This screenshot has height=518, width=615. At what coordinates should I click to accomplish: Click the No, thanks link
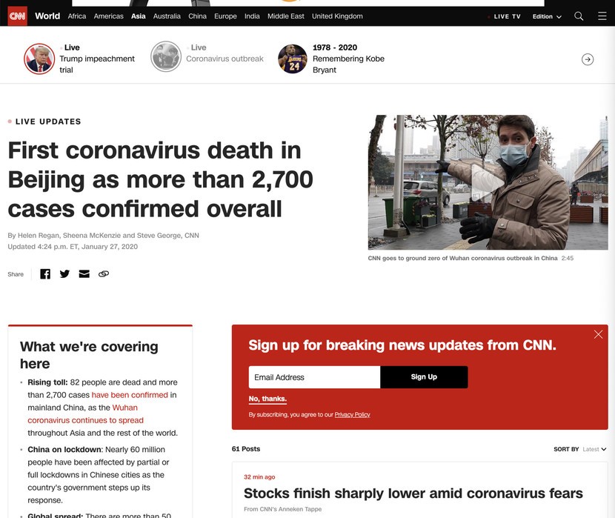click(267, 399)
